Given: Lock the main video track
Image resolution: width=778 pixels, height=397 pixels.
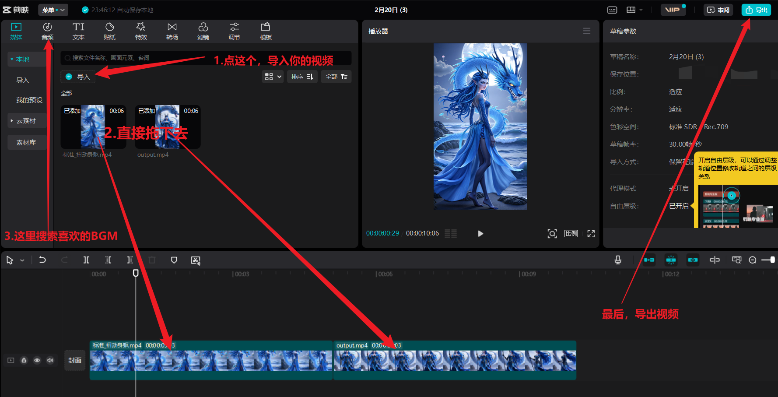Looking at the screenshot, I should click(24, 360).
